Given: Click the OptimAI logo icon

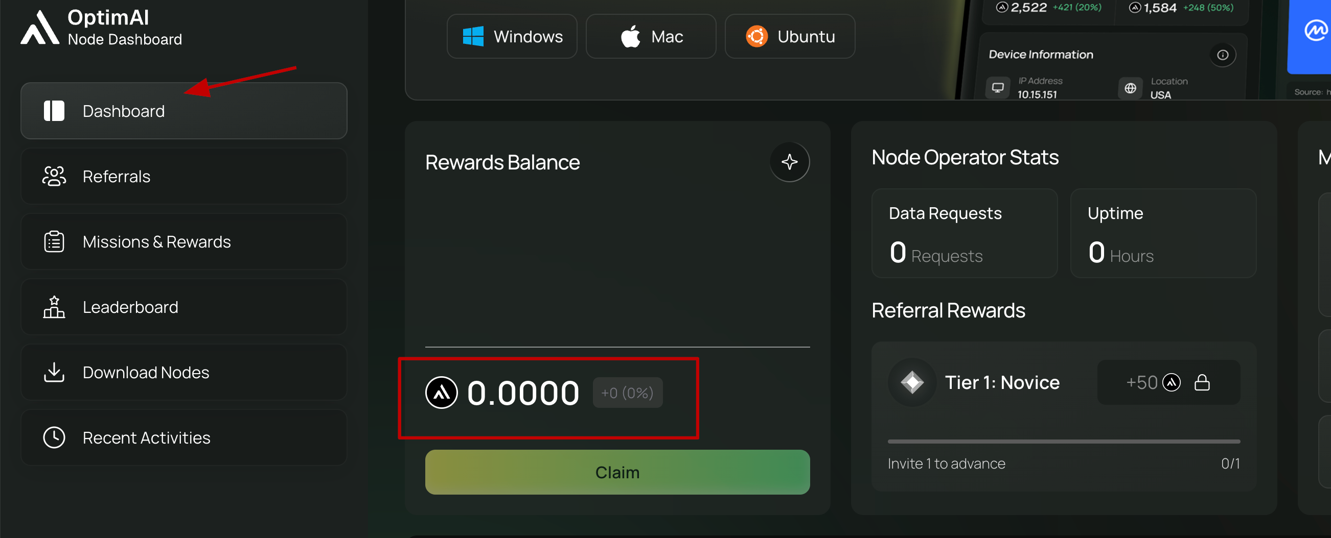Looking at the screenshot, I should point(40,28).
